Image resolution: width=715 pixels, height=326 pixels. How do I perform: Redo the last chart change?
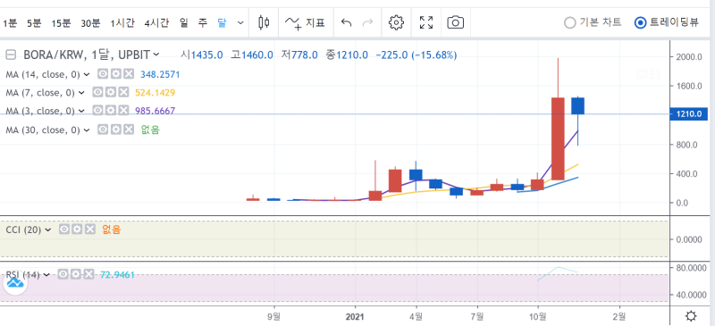pyautogui.click(x=367, y=22)
